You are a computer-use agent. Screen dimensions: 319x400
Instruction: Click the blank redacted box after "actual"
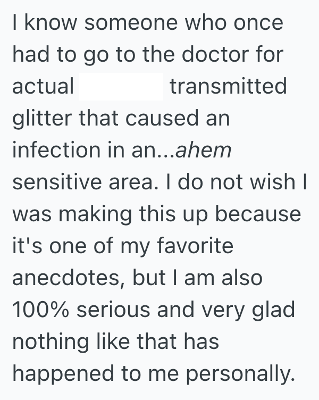(121, 87)
